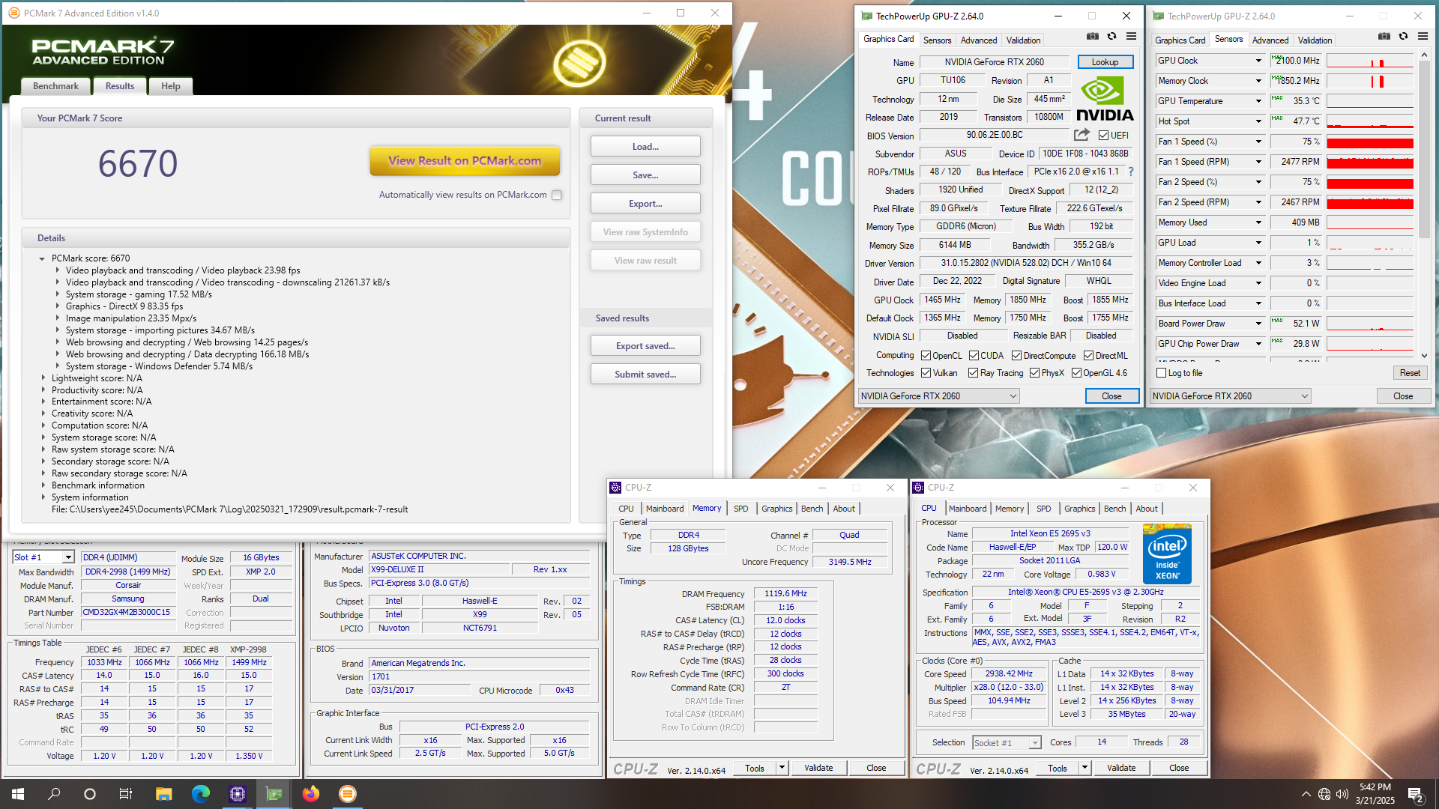Toggle OpenCL checkbox in GPU-Z
Screen dimensions: 1439x809
[926, 356]
